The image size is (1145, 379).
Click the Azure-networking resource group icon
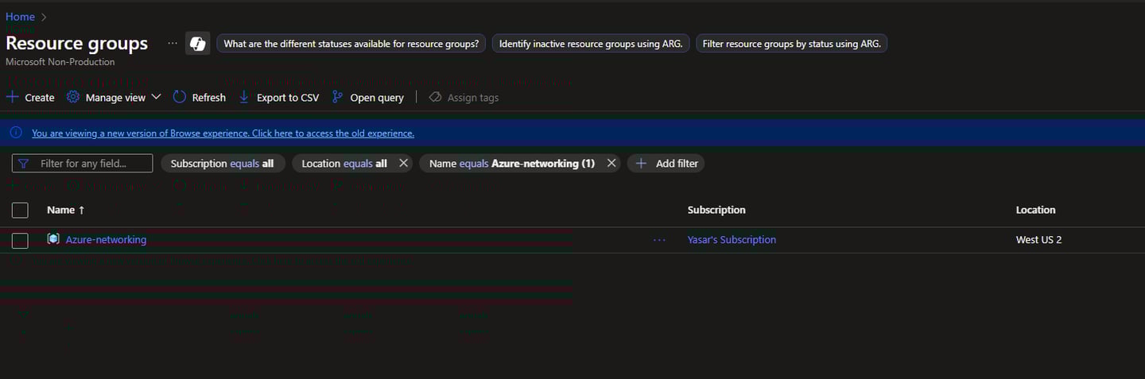tap(53, 239)
